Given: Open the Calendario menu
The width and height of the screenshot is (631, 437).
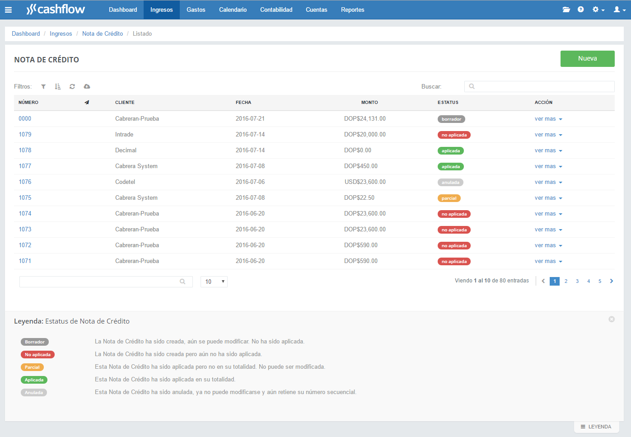Looking at the screenshot, I should coord(233,9).
